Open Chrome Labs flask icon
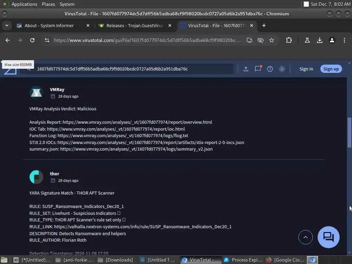 coord(307,40)
